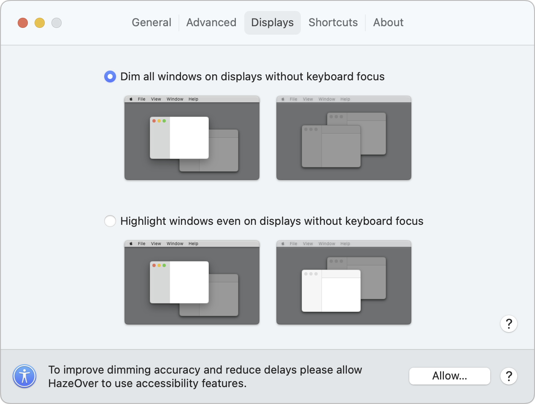The height and width of the screenshot is (404, 535).
Task: Select 'Dim all windows on displays' radio button
Action: 110,76
